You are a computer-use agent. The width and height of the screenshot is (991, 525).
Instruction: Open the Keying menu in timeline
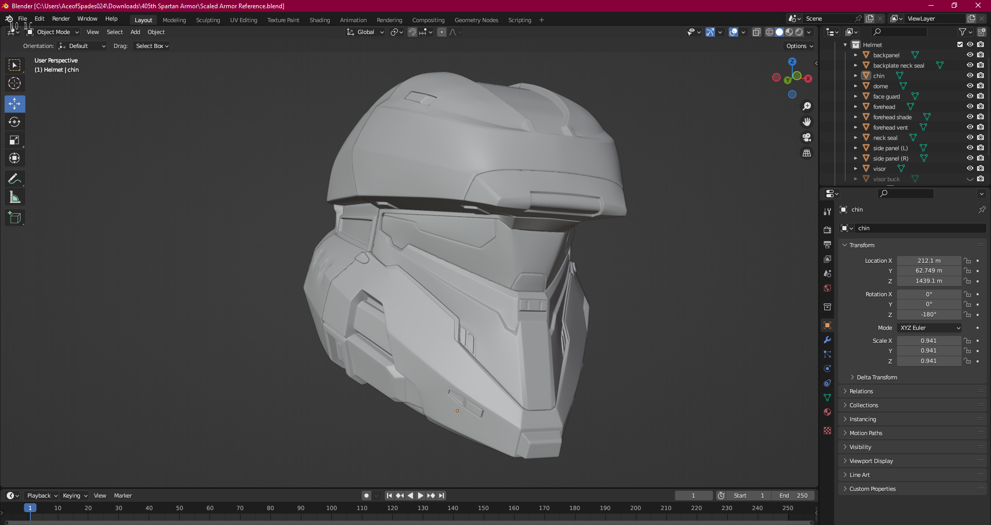(75, 496)
